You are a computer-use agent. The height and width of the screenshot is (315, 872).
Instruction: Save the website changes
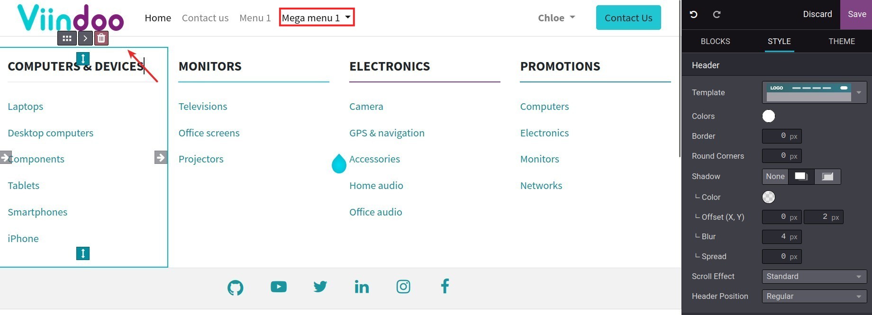[856, 14]
